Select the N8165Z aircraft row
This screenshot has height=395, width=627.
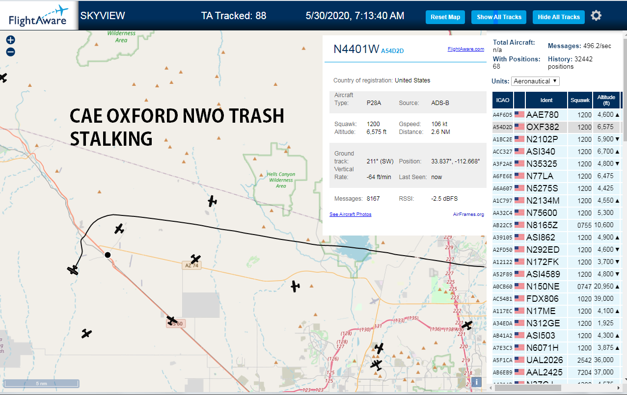(x=556, y=225)
